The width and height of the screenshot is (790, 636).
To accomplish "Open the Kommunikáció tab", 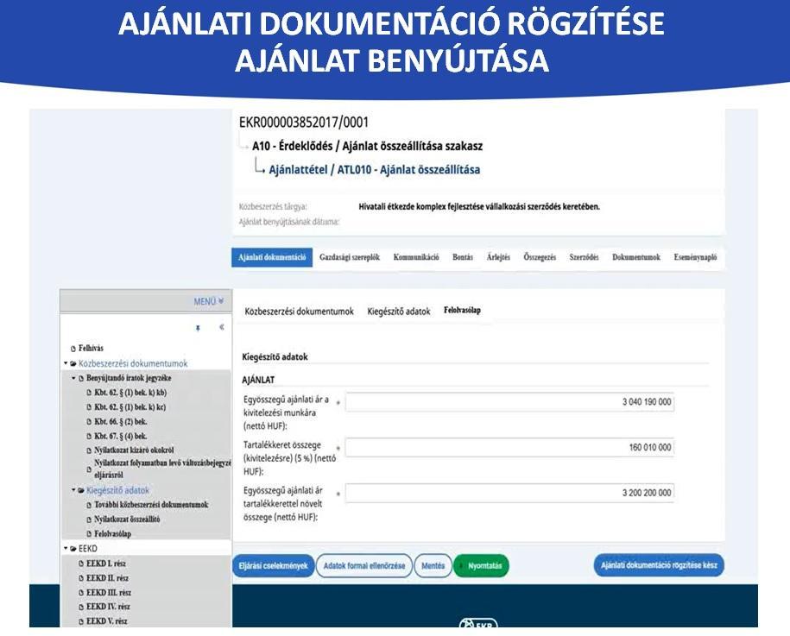I will (x=416, y=257).
